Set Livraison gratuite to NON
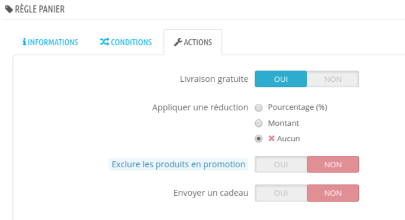 (333, 79)
